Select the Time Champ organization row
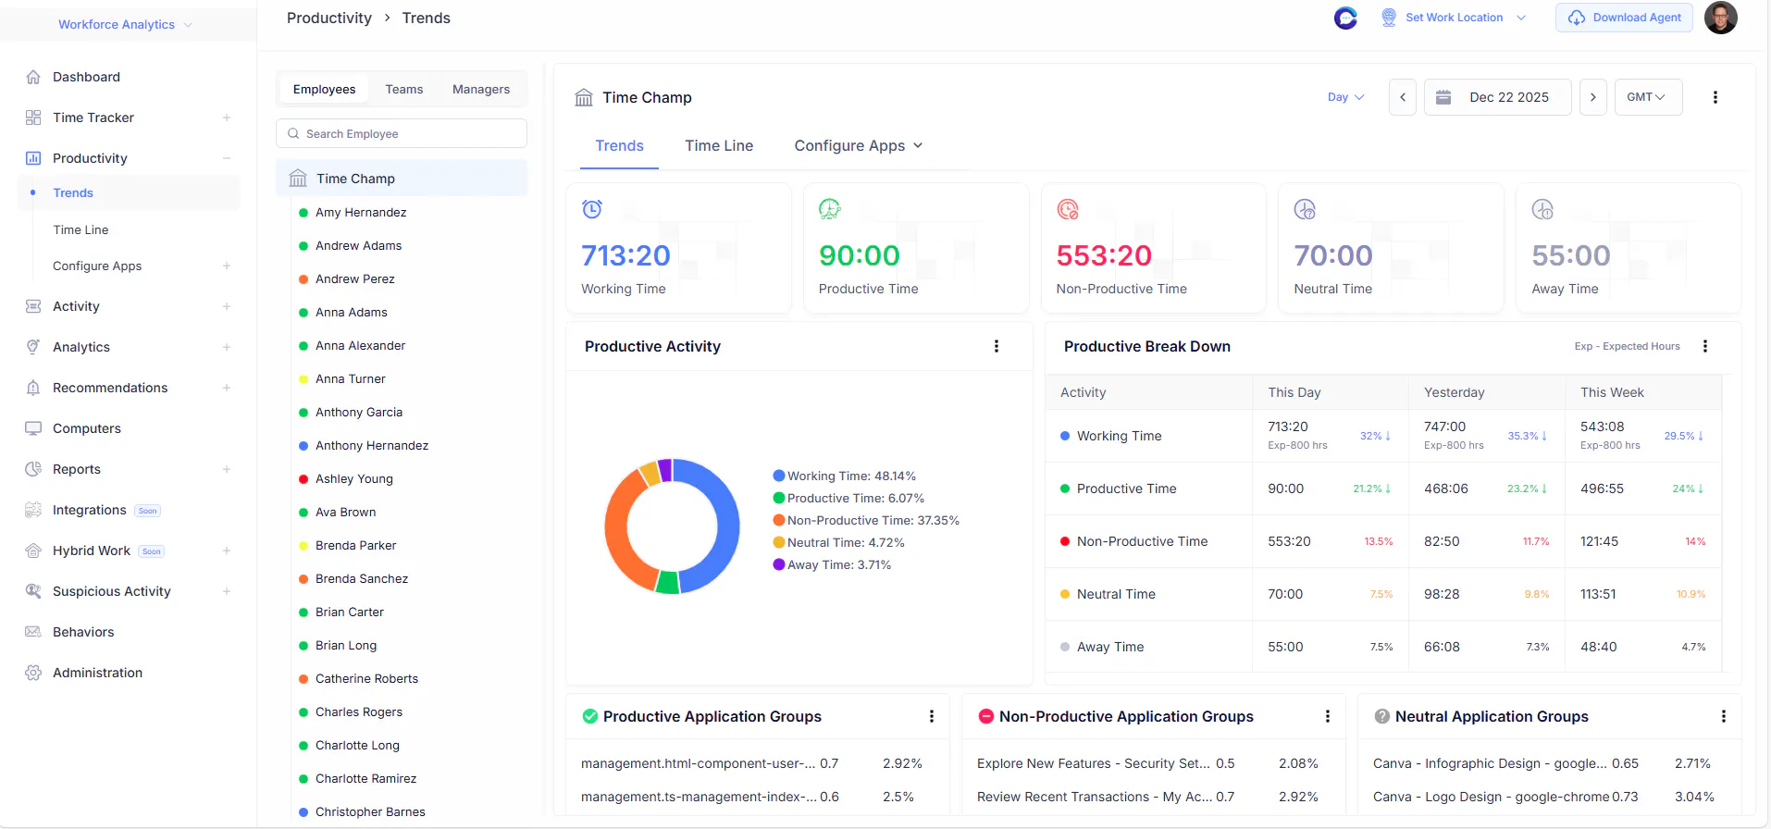 tap(402, 178)
